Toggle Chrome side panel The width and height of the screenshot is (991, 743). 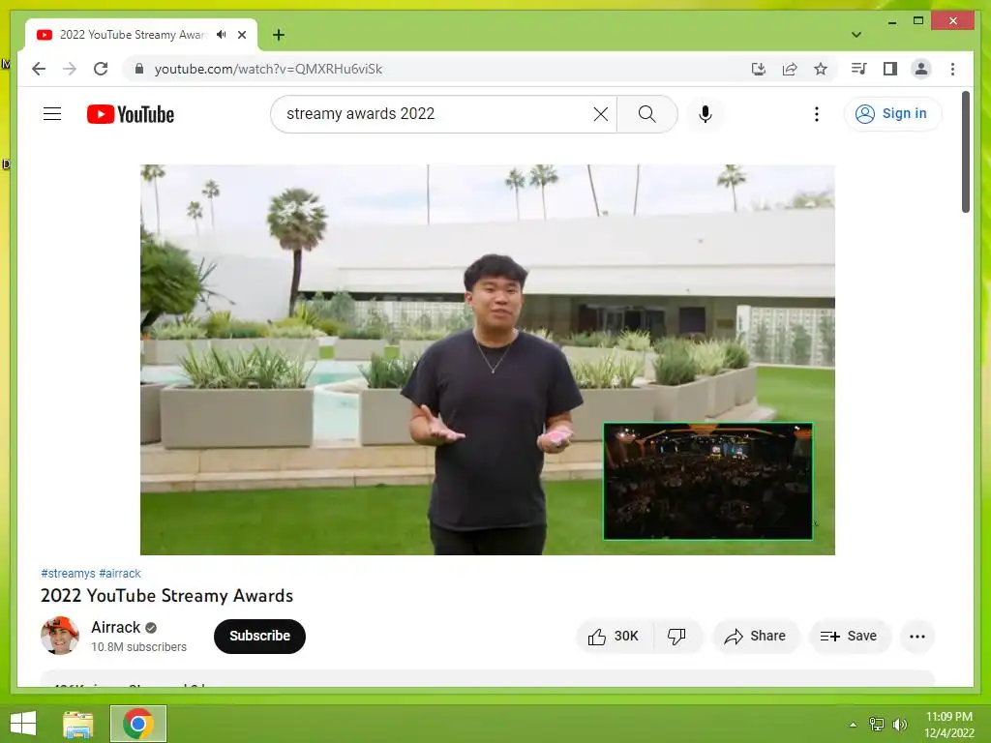890,69
